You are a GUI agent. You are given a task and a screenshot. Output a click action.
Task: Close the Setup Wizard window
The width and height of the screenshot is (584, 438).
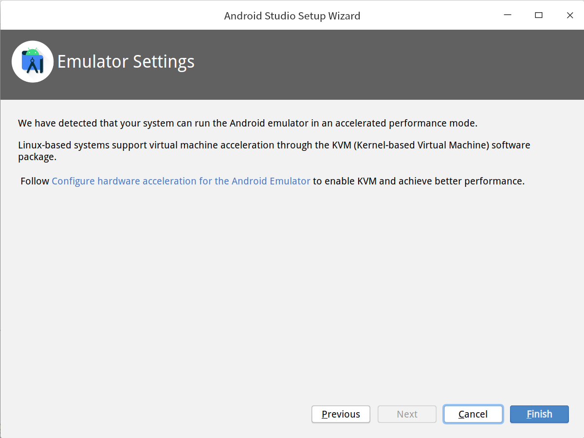click(x=570, y=16)
